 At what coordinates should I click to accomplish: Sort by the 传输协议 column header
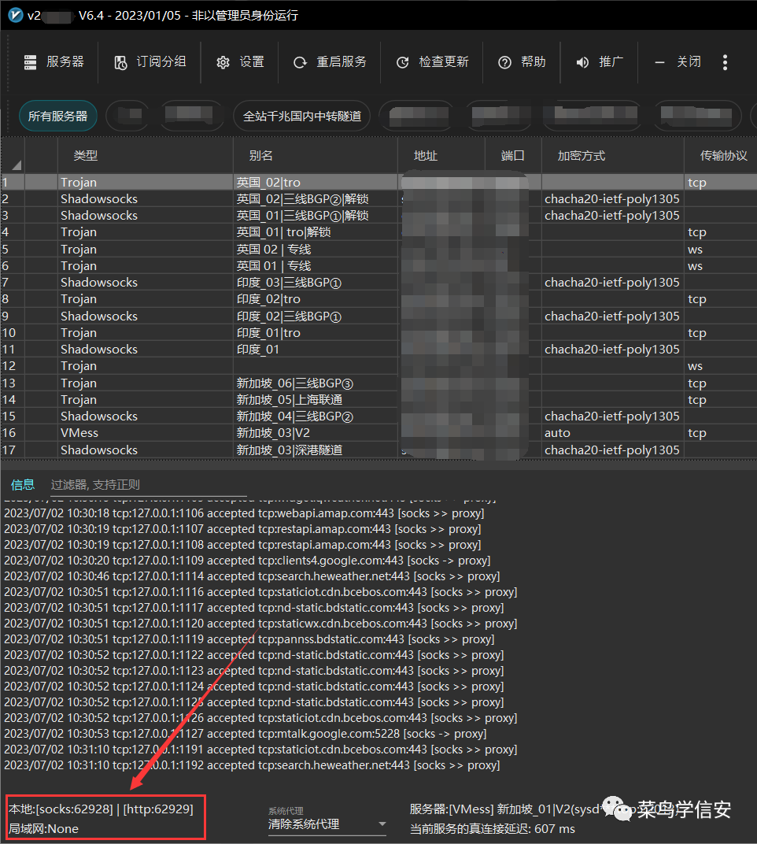(x=724, y=156)
